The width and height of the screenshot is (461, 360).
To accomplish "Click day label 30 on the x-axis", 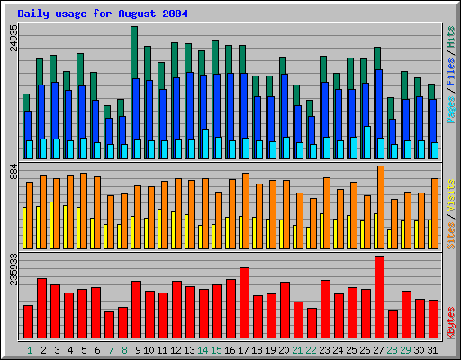I will coord(419,350).
